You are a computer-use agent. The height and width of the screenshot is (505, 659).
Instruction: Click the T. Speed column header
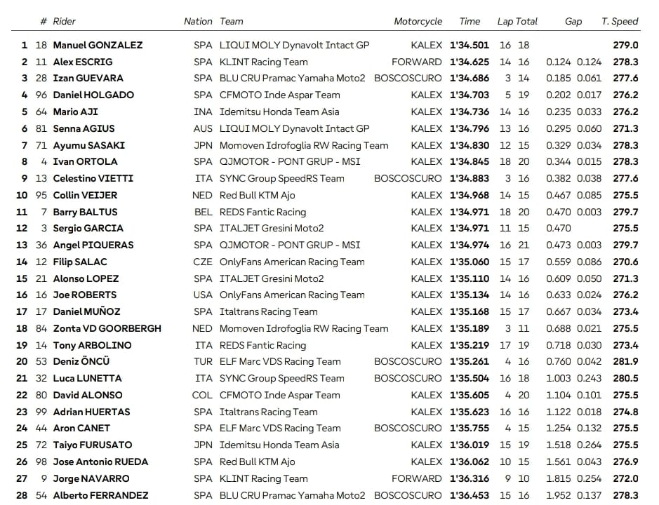[620, 21]
